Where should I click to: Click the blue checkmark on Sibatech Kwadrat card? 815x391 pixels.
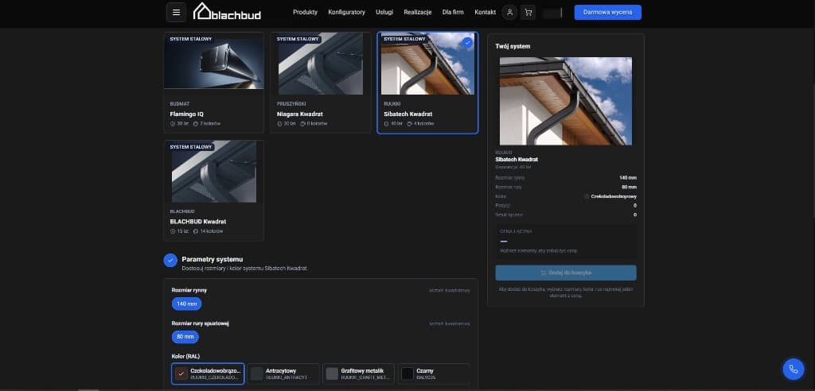tap(468, 42)
